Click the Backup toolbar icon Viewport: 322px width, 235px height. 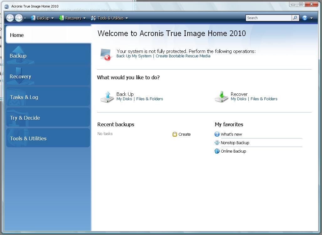click(x=33, y=18)
